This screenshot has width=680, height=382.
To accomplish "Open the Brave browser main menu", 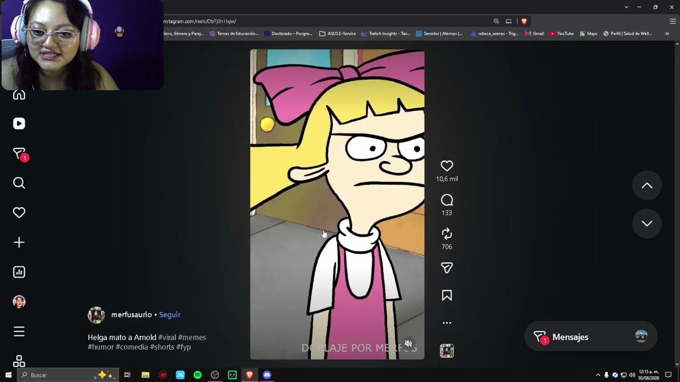I will [x=673, y=21].
